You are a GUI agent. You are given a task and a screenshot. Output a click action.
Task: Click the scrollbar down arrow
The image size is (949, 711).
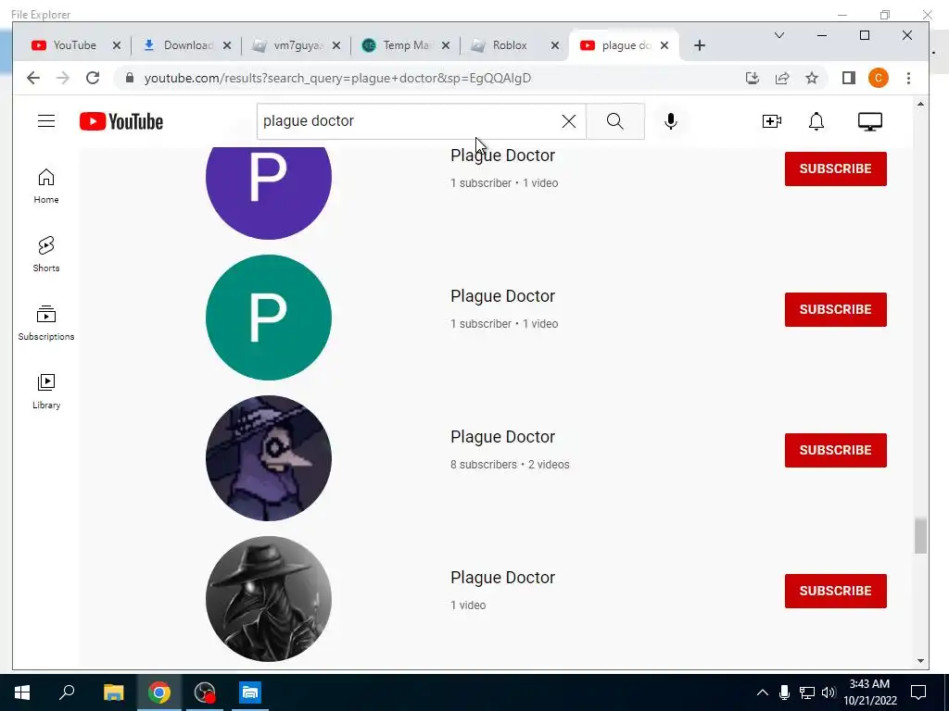[920, 661]
